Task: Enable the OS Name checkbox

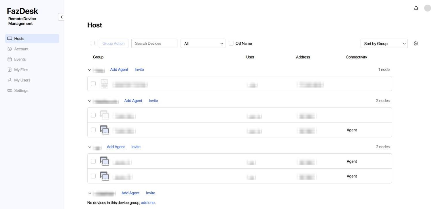Action: click(231, 43)
